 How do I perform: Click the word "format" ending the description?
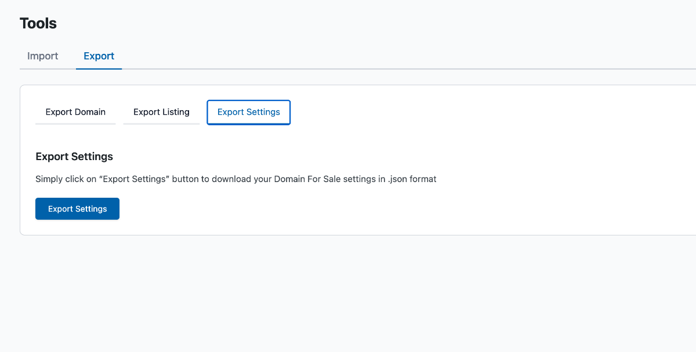point(424,179)
